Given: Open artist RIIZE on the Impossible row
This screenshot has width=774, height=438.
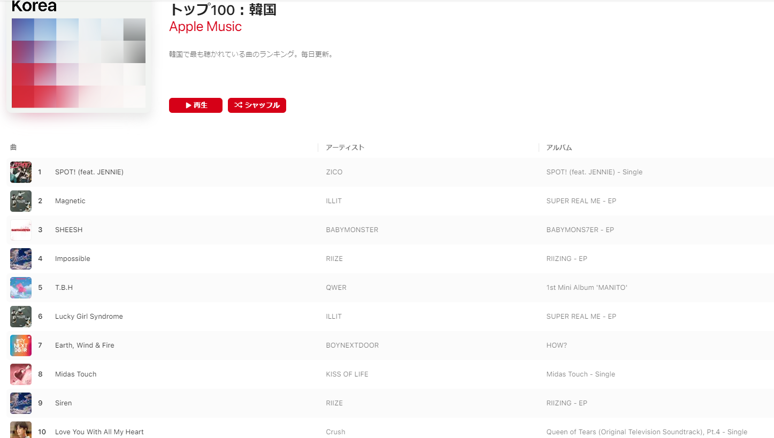Looking at the screenshot, I should point(334,259).
